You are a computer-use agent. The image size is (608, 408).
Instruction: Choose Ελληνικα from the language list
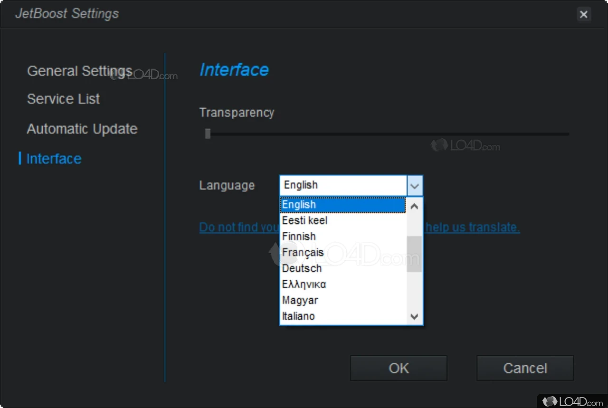click(x=342, y=284)
